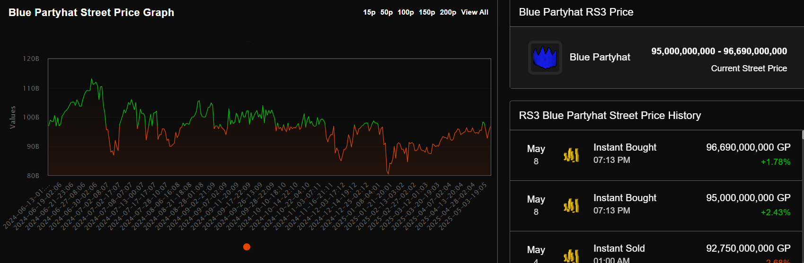Screen dimensions: 804x263
Task: Click the Blue Partyhat item icon
Action: 545,57
